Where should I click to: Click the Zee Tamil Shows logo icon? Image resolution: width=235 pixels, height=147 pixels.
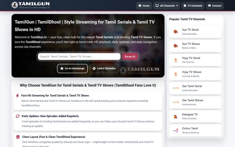tap(176, 102)
